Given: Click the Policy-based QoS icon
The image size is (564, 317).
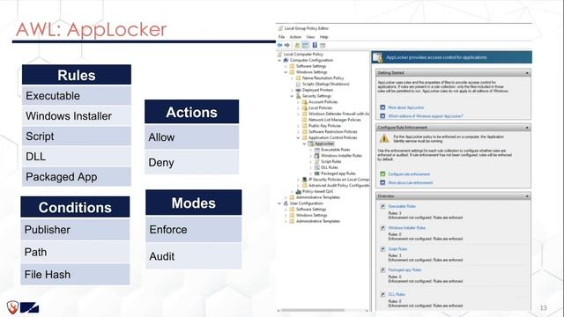Looking at the screenshot, I should (298, 192).
